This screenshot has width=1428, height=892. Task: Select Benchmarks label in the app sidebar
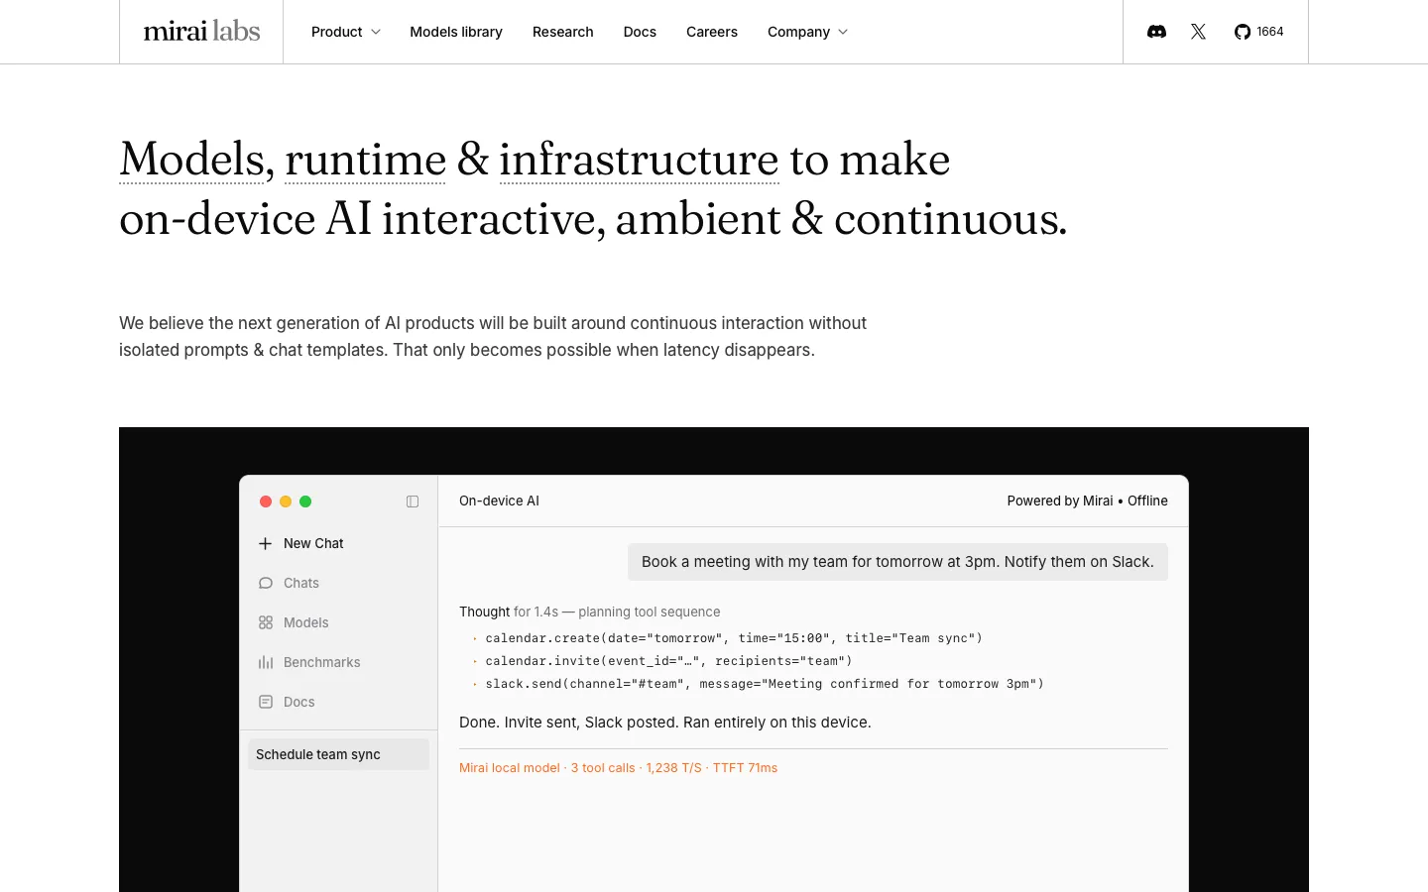(x=322, y=662)
